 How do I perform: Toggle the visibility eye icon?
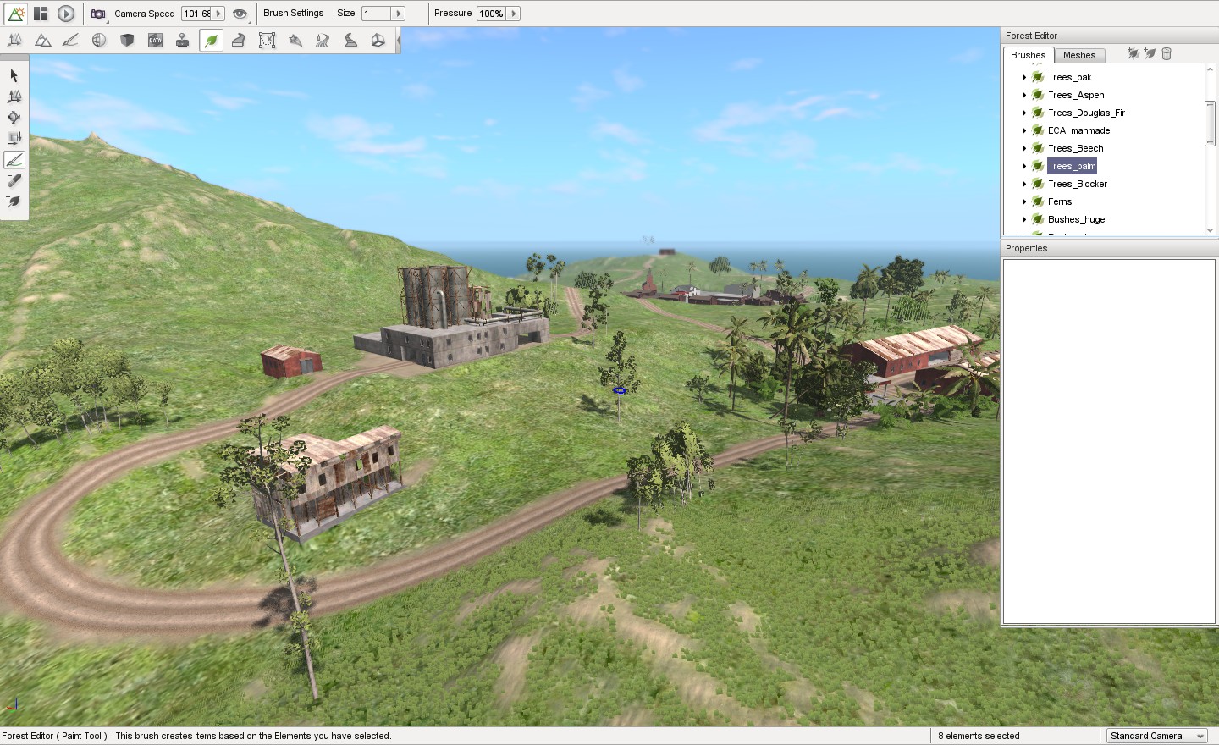[240, 14]
